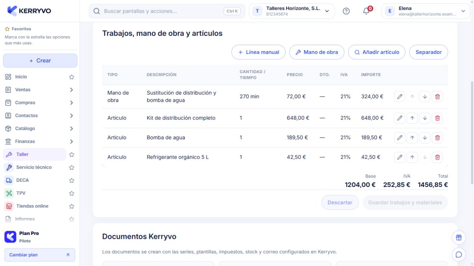474x266 pixels.
Task: Star Servicio técnico as favorite
Action: pos(72,168)
